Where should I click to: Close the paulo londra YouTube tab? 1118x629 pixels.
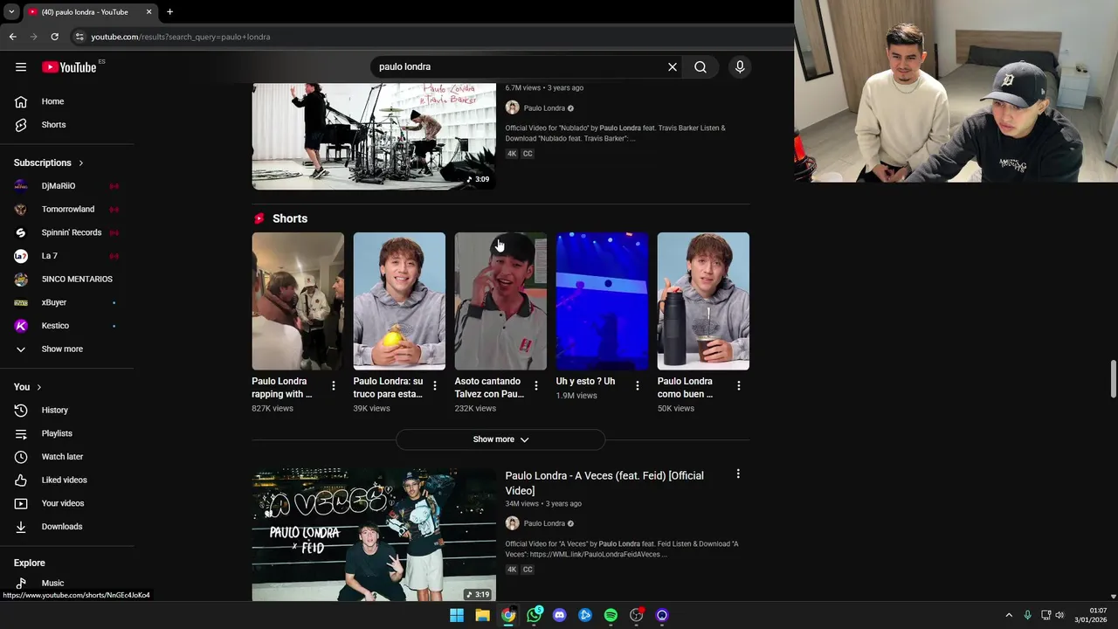click(x=148, y=12)
